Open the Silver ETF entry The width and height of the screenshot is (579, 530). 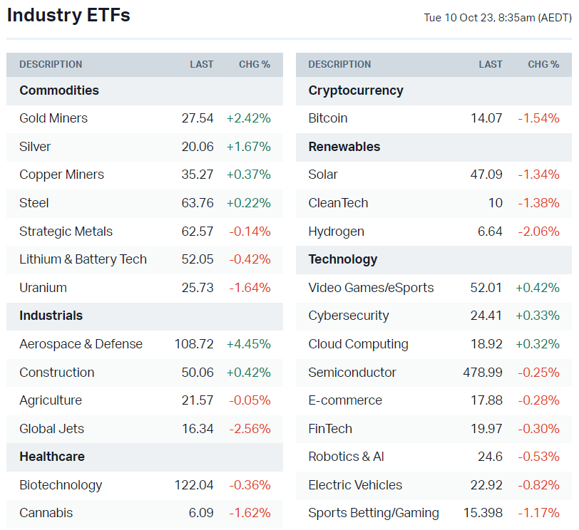click(35, 147)
